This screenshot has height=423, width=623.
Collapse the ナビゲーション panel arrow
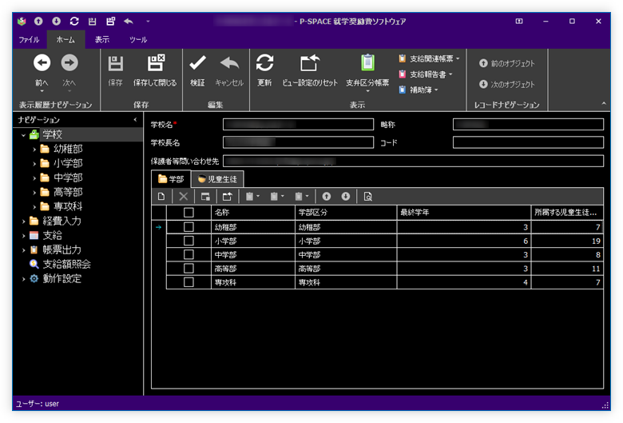click(x=135, y=119)
